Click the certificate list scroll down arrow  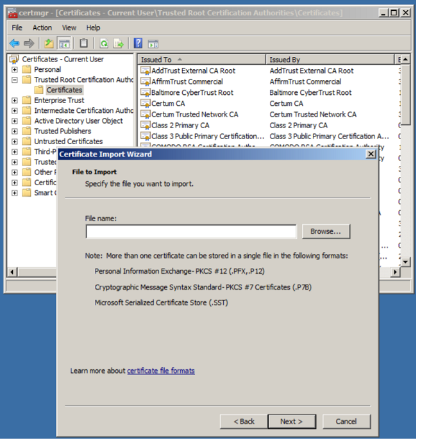(405, 262)
